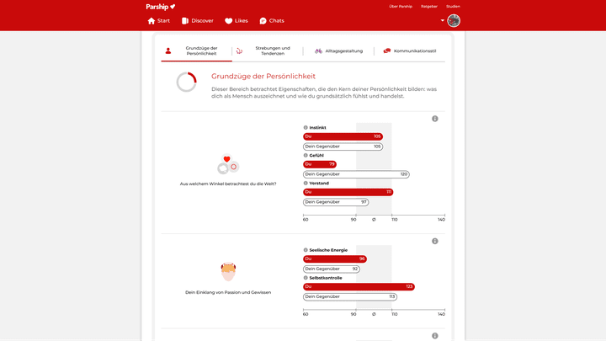Viewport: 606px width, 341px height.
Task: Open the Ratgeber link
Action: coord(429,6)
